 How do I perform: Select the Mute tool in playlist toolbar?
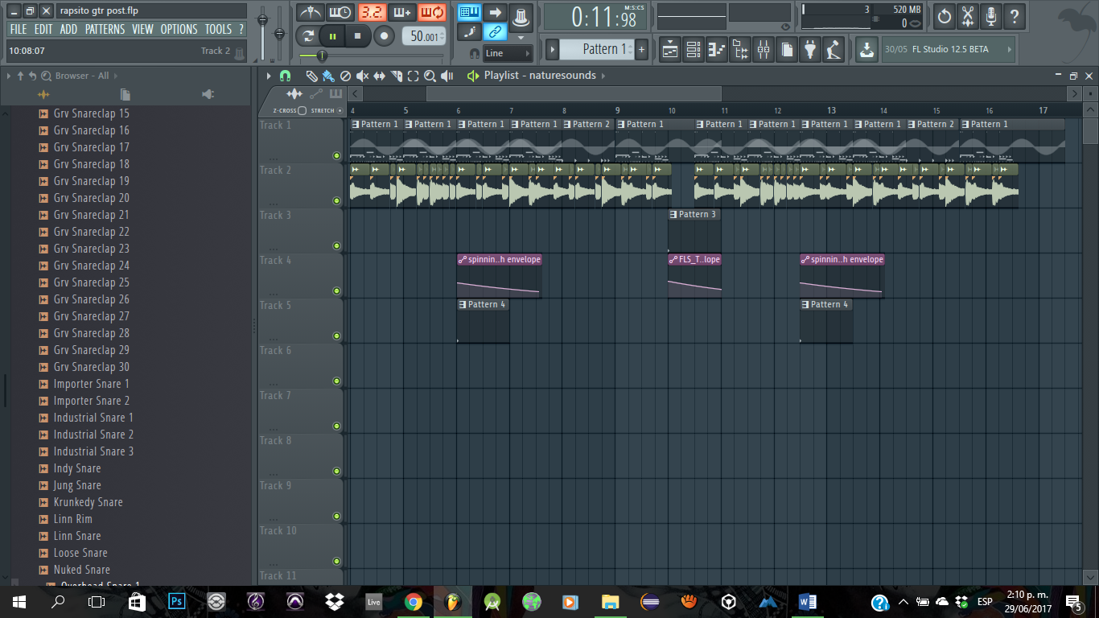coord(362,76)
